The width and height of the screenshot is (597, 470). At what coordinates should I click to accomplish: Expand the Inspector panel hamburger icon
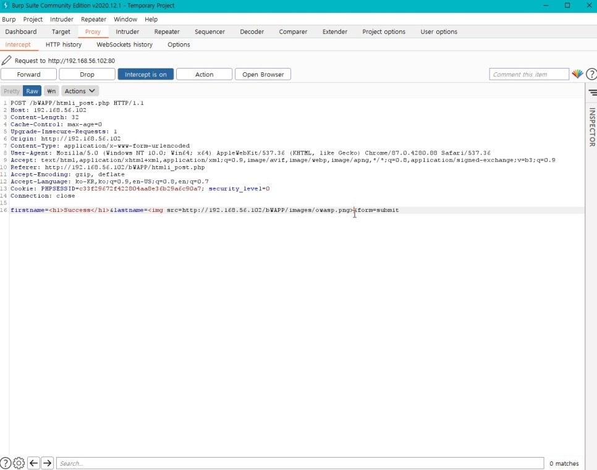click(593, 93)
